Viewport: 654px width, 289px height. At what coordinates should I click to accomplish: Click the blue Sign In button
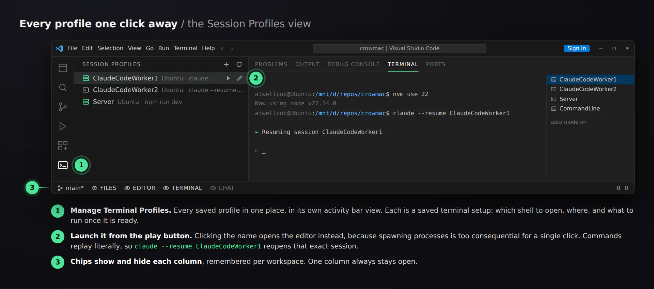click(577, 48)
